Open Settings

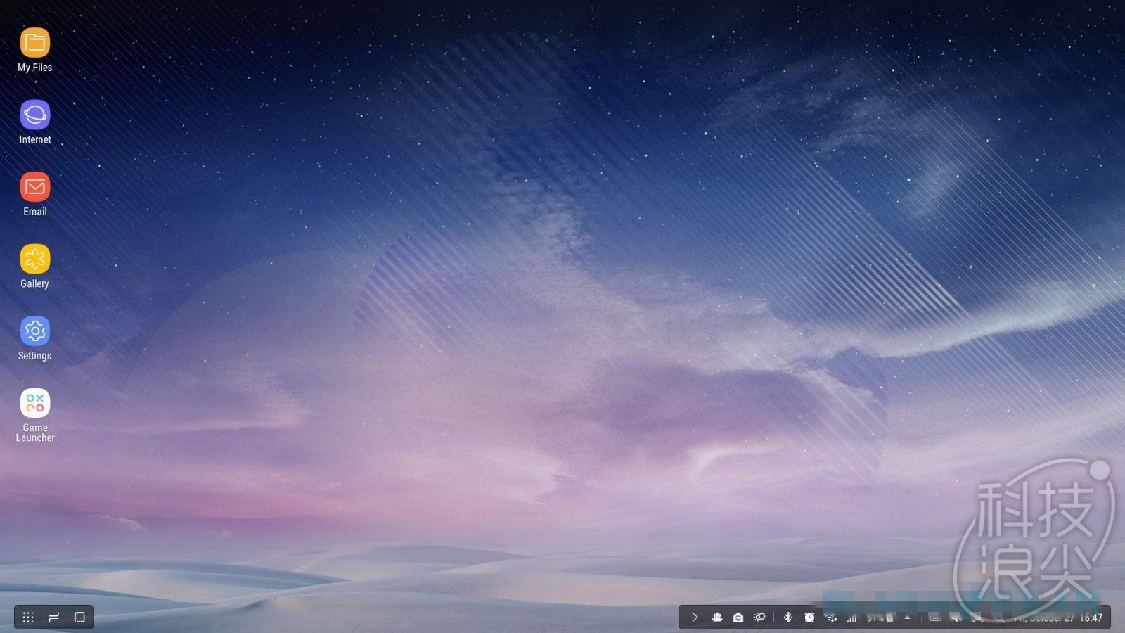tap(34, 331)
